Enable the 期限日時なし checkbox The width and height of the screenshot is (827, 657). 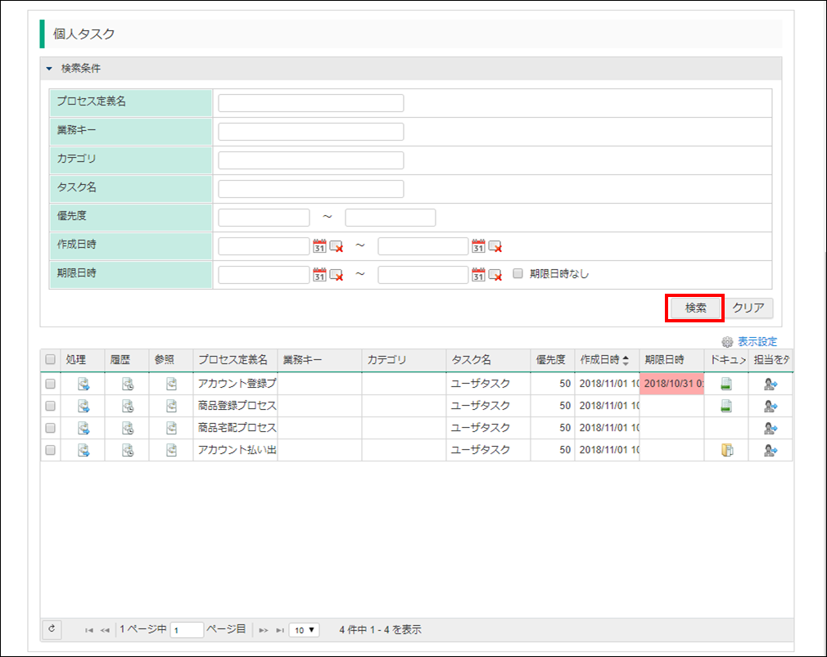(517, 274)
